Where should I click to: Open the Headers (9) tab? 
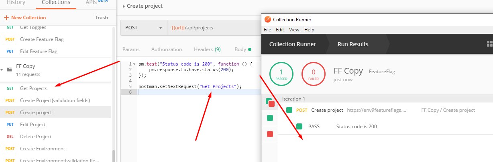(x=207, y=49)
